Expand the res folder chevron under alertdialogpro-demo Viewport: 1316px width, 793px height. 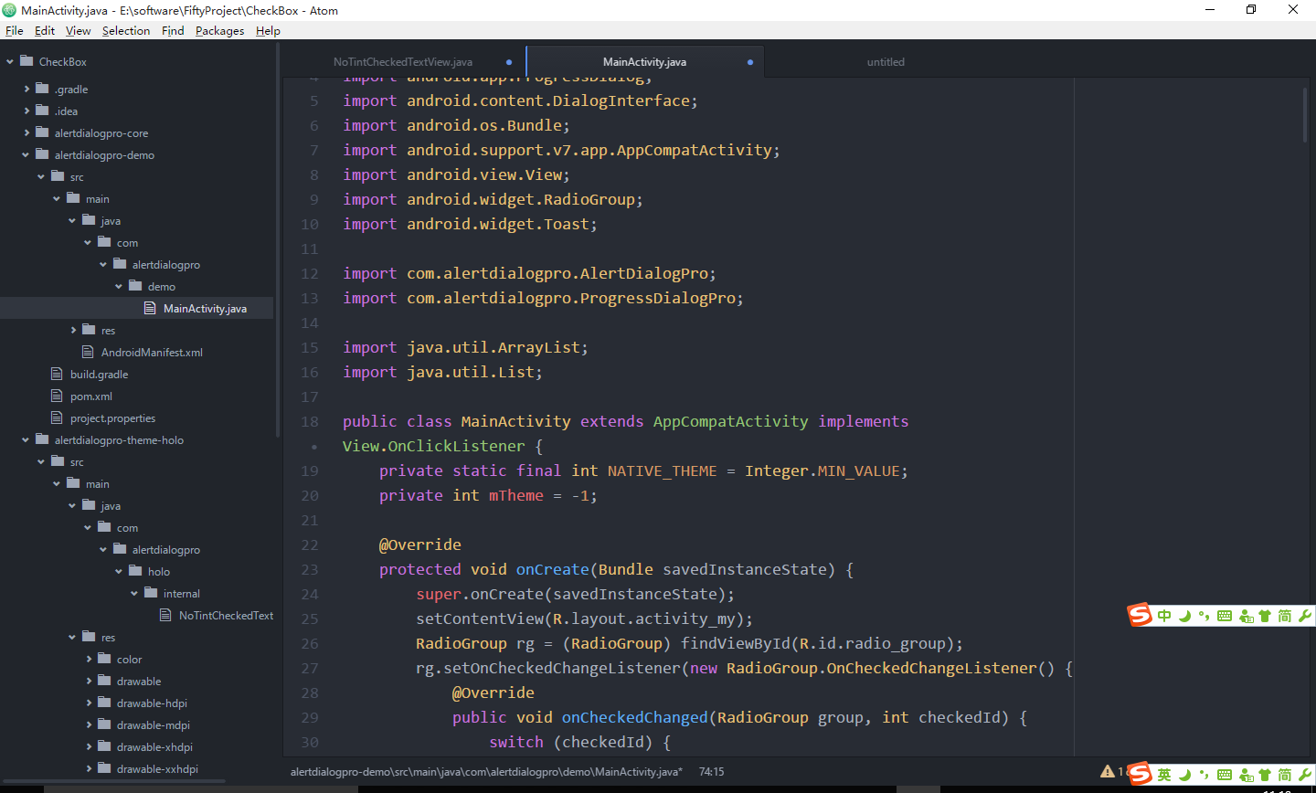(x=73, y=330)
